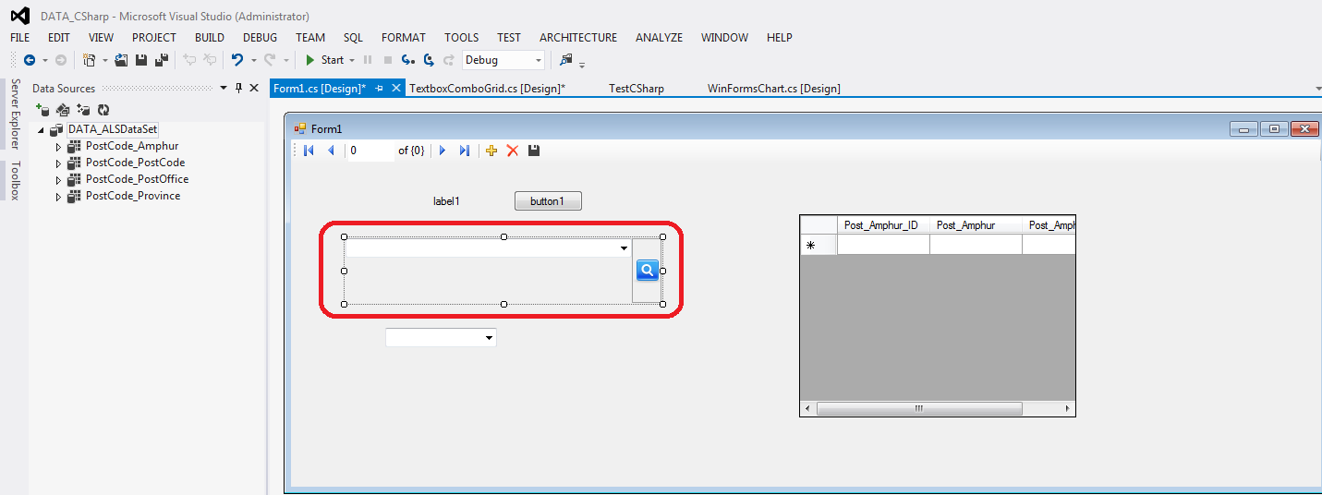Viewport: 1322px width, 495px height.
Task: Open the Debug configuration dropdown
Action: (x=537, y=60)
